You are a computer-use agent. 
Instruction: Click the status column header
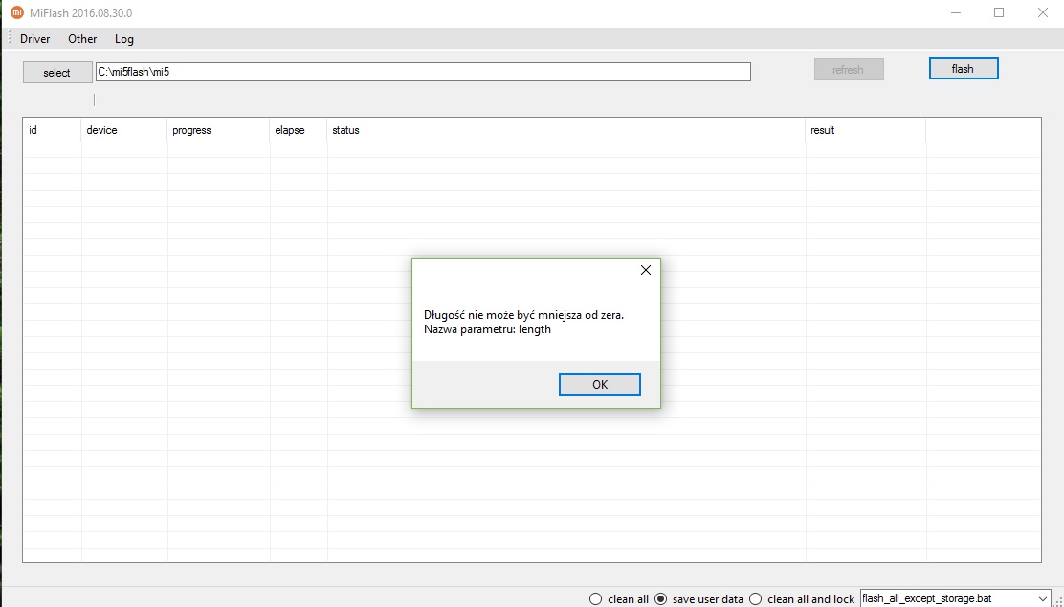point(345,130)
